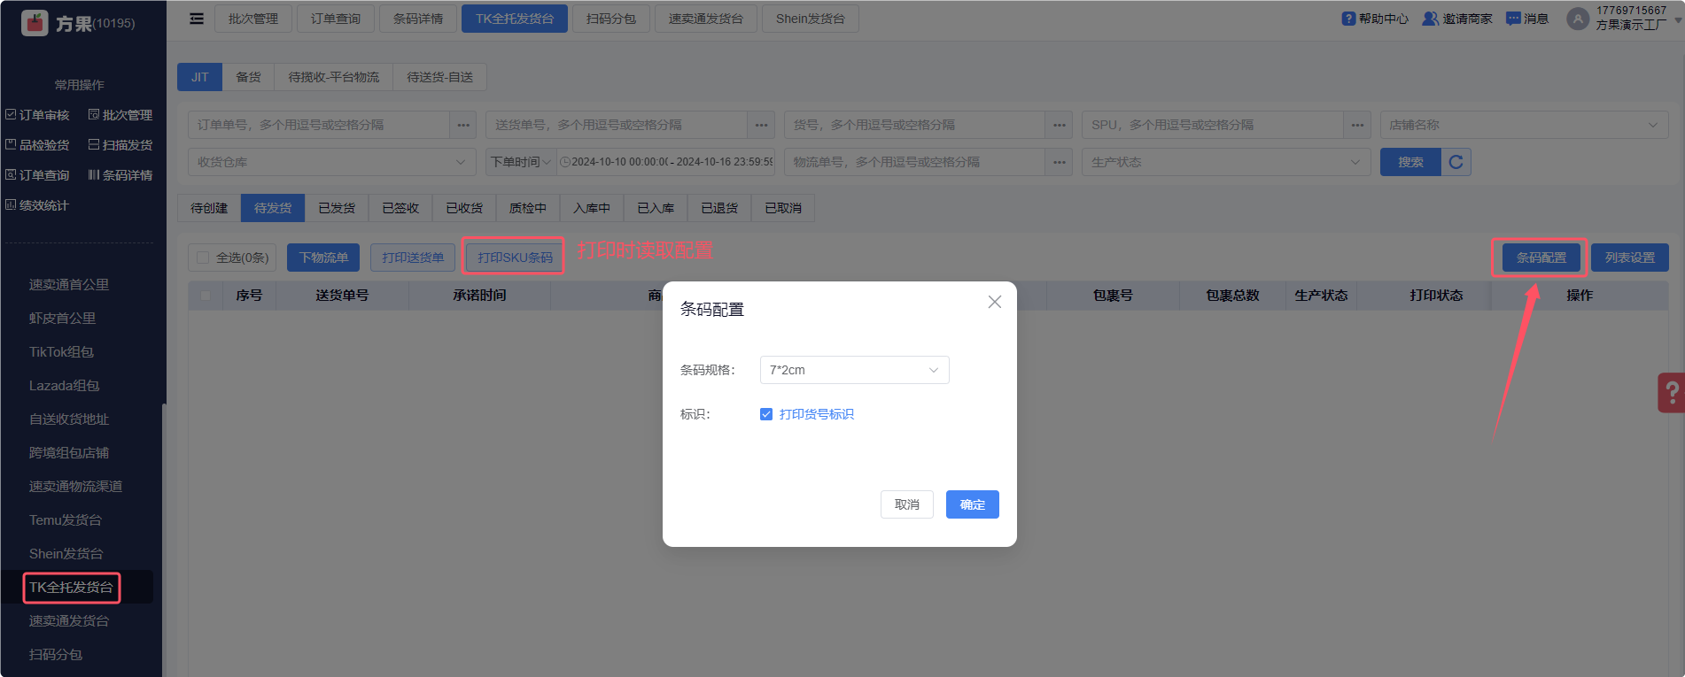Uncheck the 打印货号标识 checkbox

point(766,414)
